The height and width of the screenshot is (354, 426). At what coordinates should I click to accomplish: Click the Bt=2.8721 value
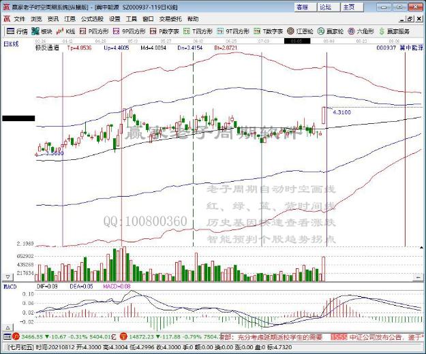point(226,48)
